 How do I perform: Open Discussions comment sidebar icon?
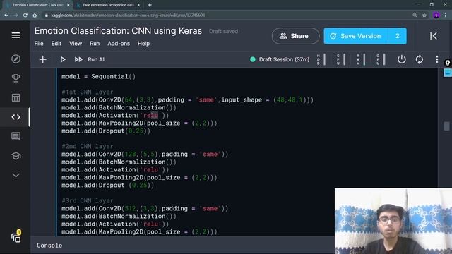[16, 136]
